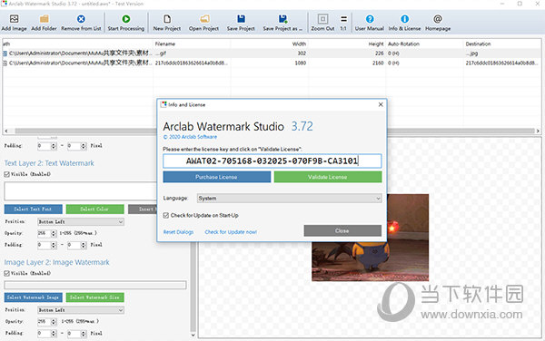This screenshot has height=341, width=545.
Task: Click the watermark image path field
Action: (x=95, y=285)
